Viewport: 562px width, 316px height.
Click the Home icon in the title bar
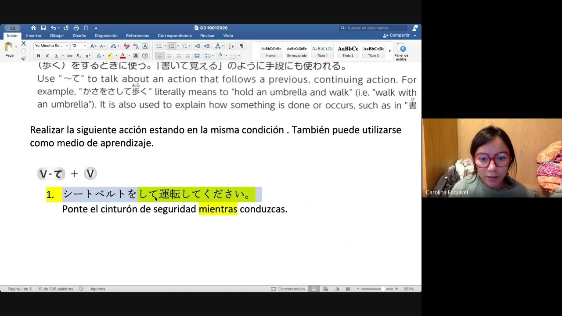[x=33, y=28]
